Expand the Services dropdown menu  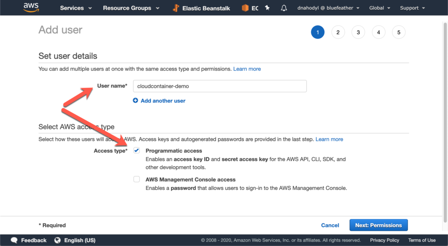(x=76, y=8)
